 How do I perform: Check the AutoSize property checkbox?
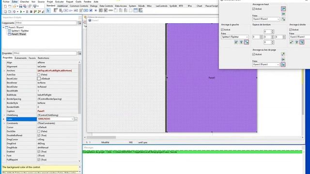pyautogui.click(x=39, y=74)
